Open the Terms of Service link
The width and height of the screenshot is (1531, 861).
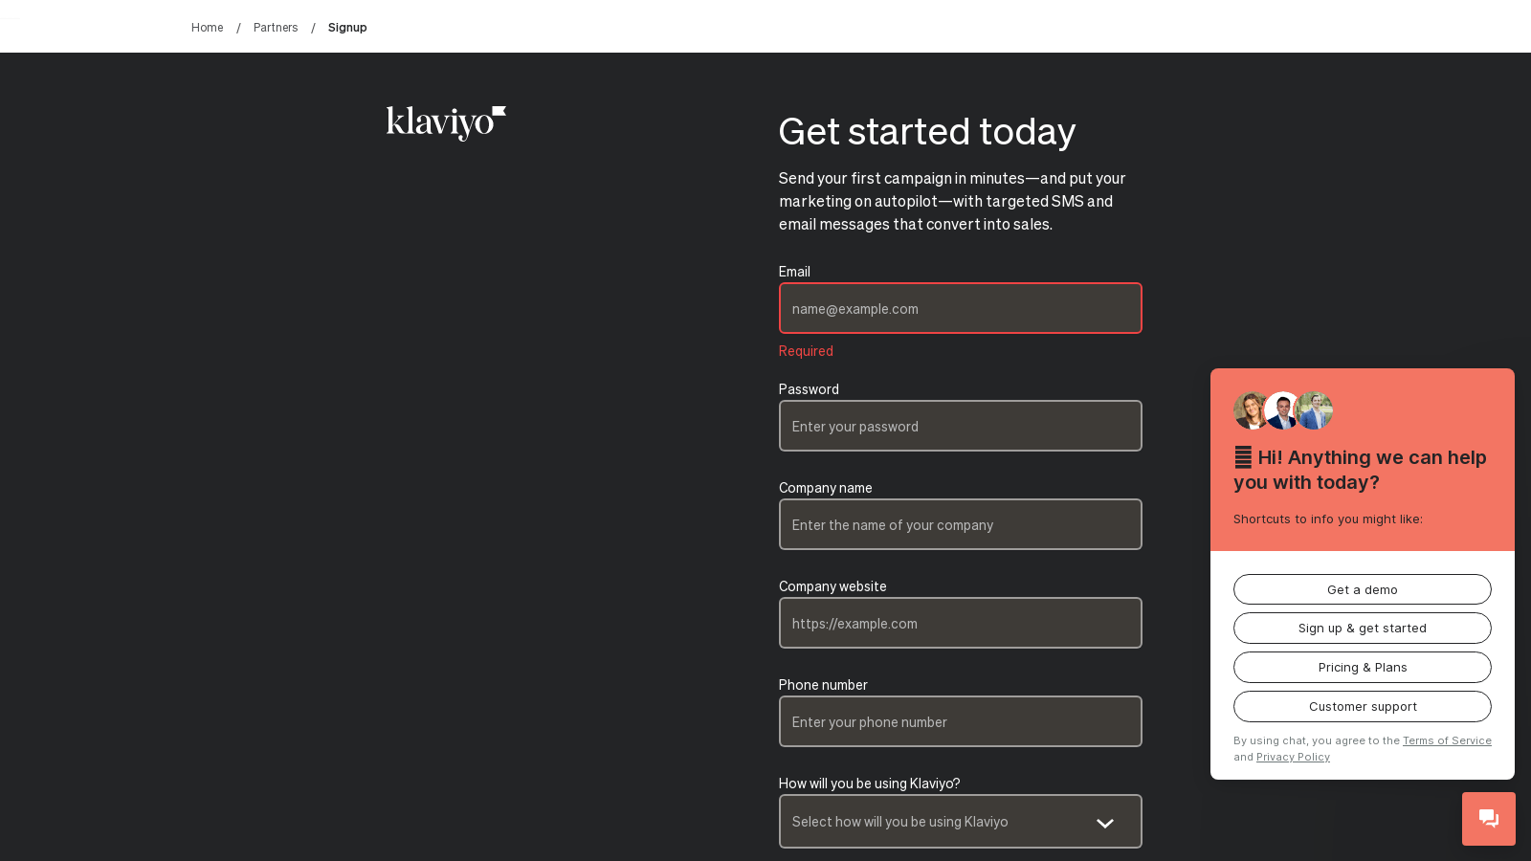click(x=1447, y=740)
